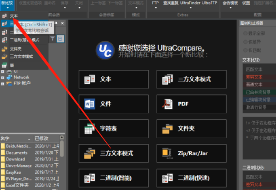
Task: Sort the file list by the 已修改 column
Action: coord(47,138)
